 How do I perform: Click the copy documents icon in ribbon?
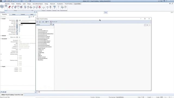[x=25, y=7]
